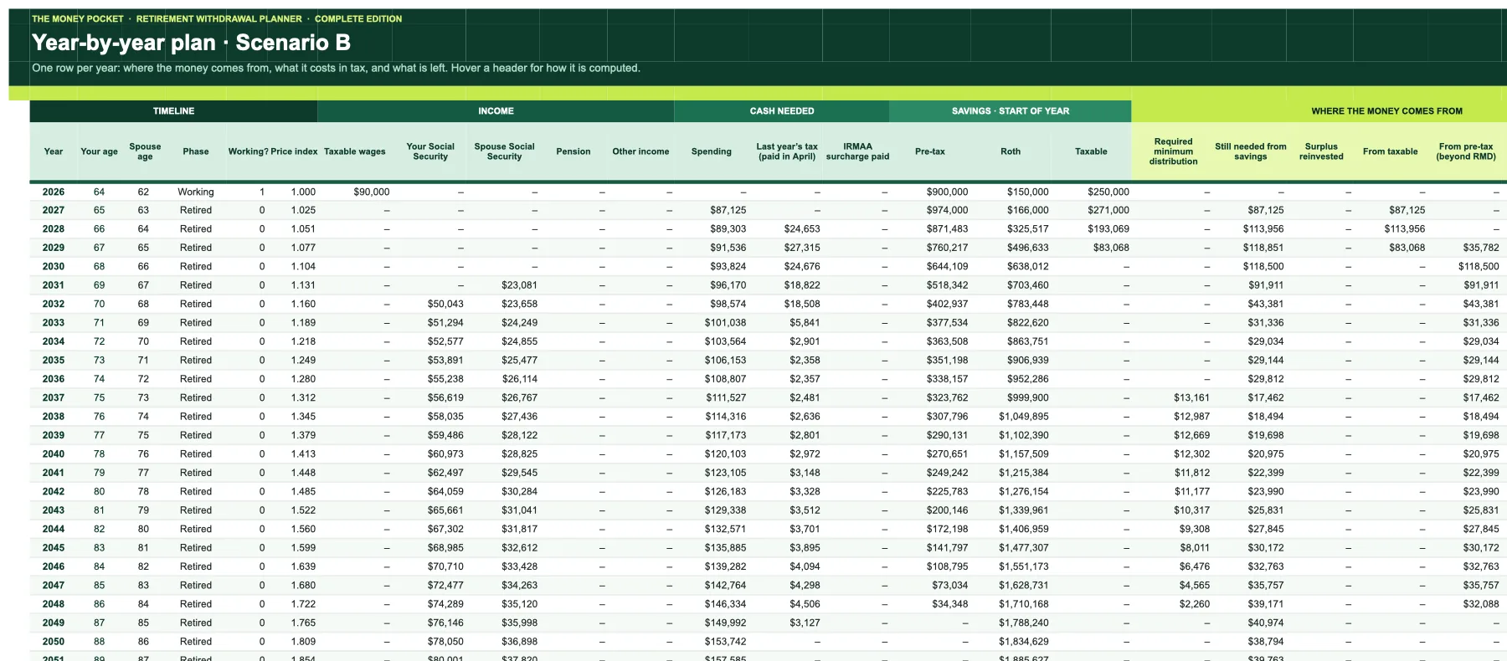
Task: Click "From pre-tax (beyond RMD)" header
Action: pyautogui.click(x=1466, y=151)
